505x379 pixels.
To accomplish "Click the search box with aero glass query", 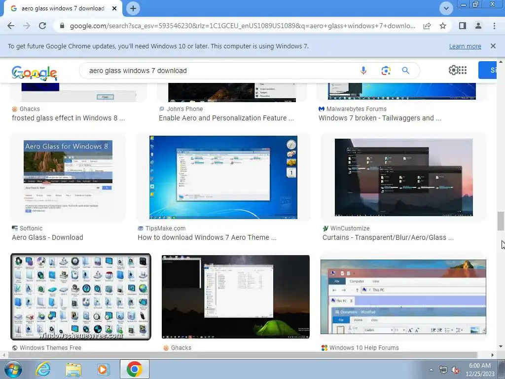I will pyautogui.click(x=219, y=71).
